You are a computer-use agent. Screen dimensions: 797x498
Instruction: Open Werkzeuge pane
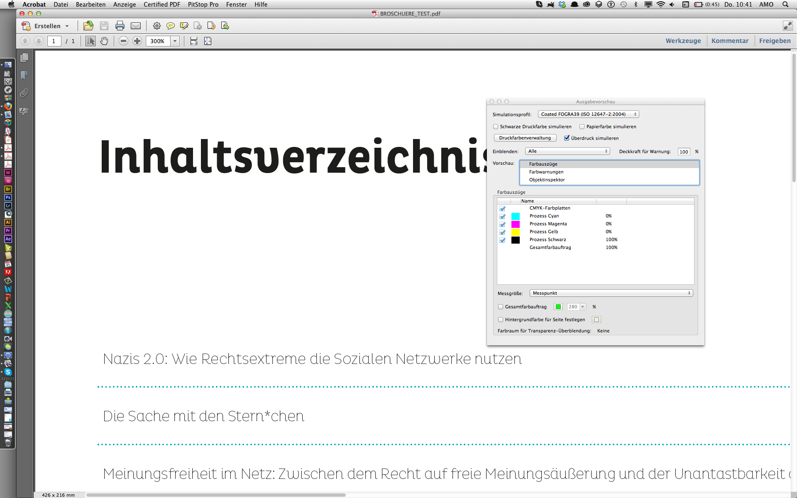[x=683, y=41]
